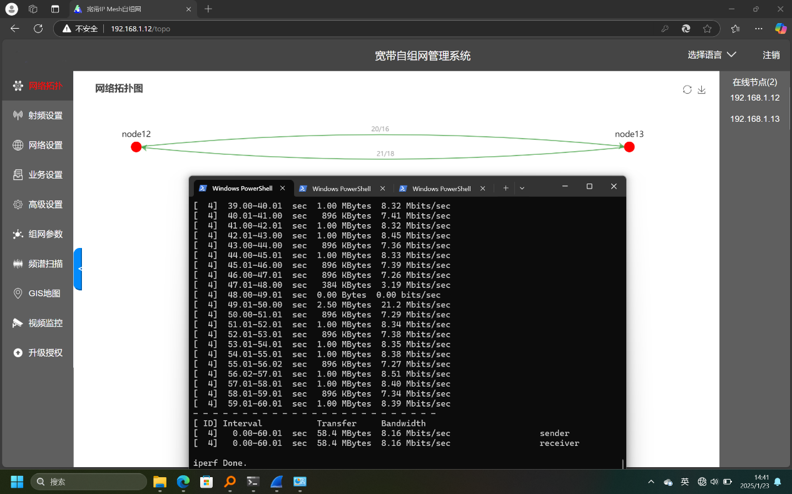Viewport: 792px width, 494px height.
Task: Go to 视频监控 video monitoring
Action: click(x=38, y=323)
